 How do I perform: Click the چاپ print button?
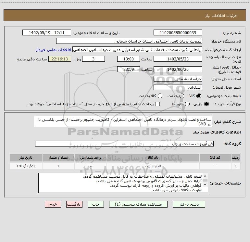pyautogui.click(x=96, y=204)
